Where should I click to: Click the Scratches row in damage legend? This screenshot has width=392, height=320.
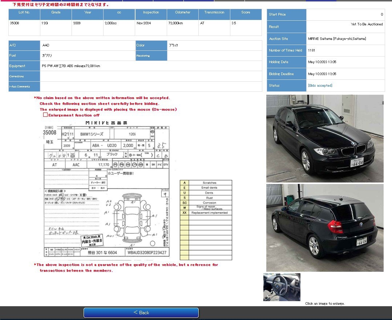click(x=209, y=182)
